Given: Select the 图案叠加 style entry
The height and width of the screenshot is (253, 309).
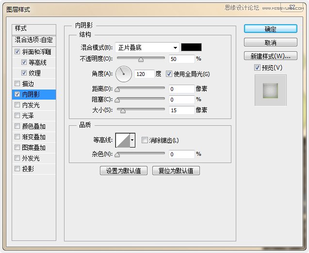Looking at the screenshot, I should pyautogui.click(x=33, y=148).
